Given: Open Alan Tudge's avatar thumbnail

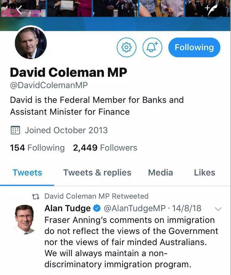Looking at the screenshot, I should tap(24, 219).
